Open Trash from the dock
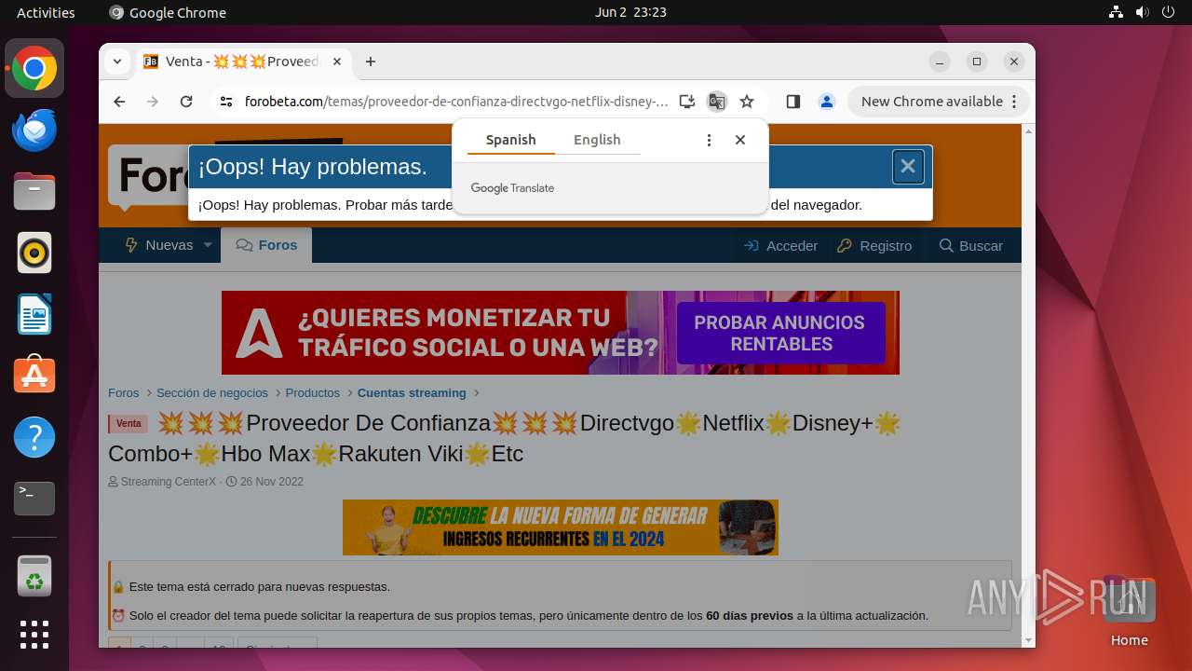 point(34,576)
